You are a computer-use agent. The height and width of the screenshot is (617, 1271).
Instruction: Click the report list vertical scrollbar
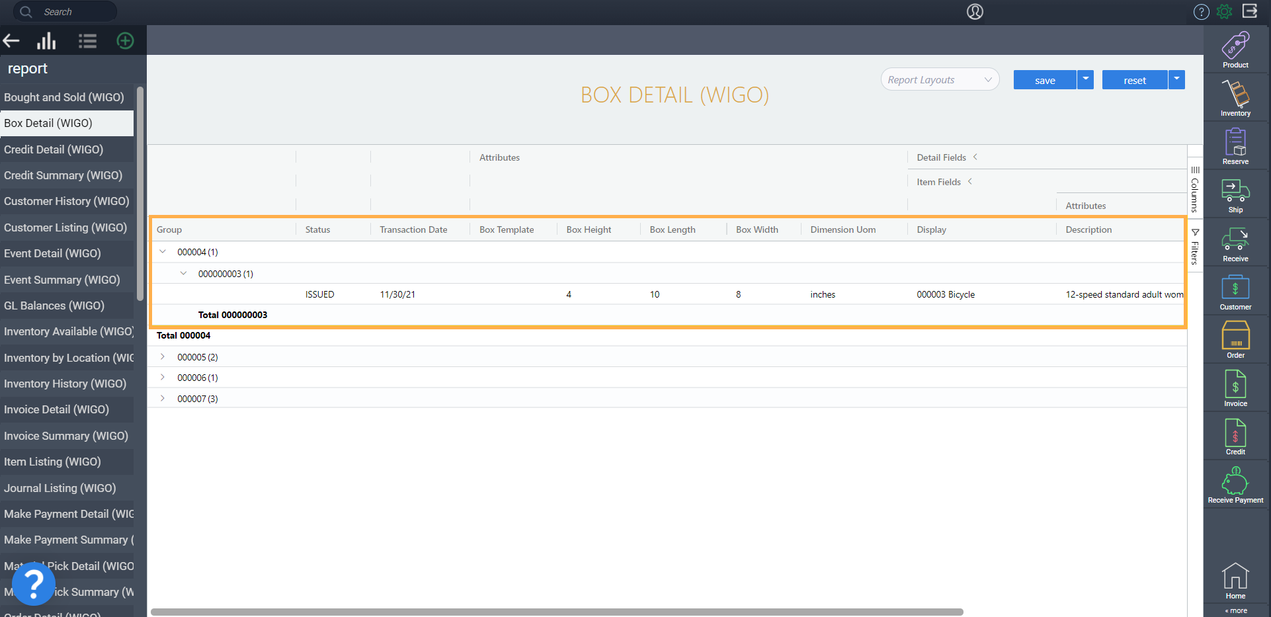(140, 193)
